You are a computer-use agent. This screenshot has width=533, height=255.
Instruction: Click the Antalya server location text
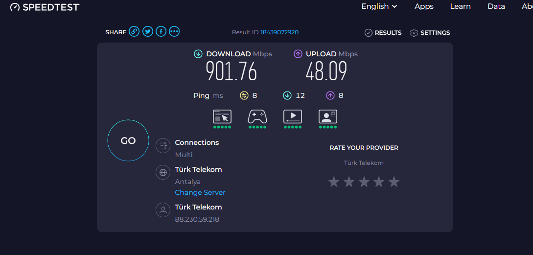point(187,182)
